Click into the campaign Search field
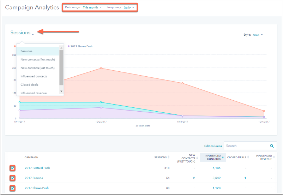The image size is (283, 195). click(x=246, y=146)
